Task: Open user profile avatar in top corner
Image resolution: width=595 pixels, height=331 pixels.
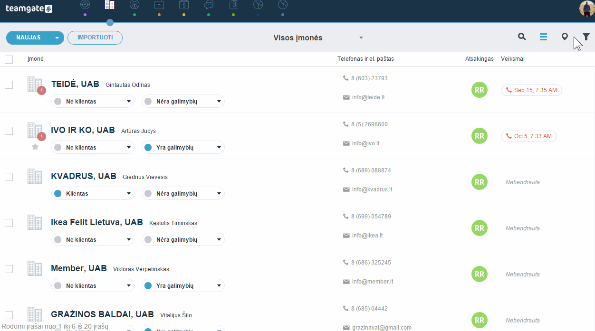Action: coord(587,9)
